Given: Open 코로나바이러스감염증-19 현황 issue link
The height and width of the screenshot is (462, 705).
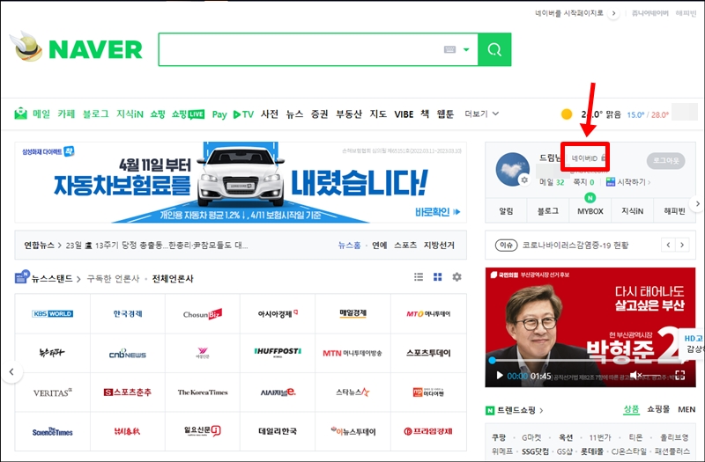Looking at the screenshot, I should 575,246.
